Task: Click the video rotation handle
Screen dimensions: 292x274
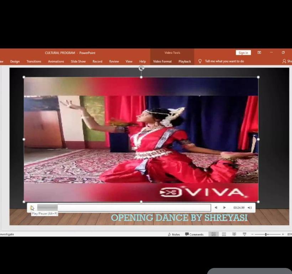Action: click(x=141, y=68)
